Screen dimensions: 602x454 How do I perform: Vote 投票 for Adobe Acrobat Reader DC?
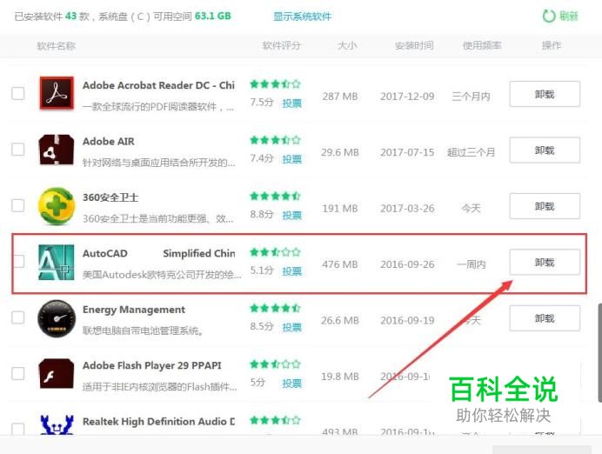pyautogui.click(x=291, y=103)
